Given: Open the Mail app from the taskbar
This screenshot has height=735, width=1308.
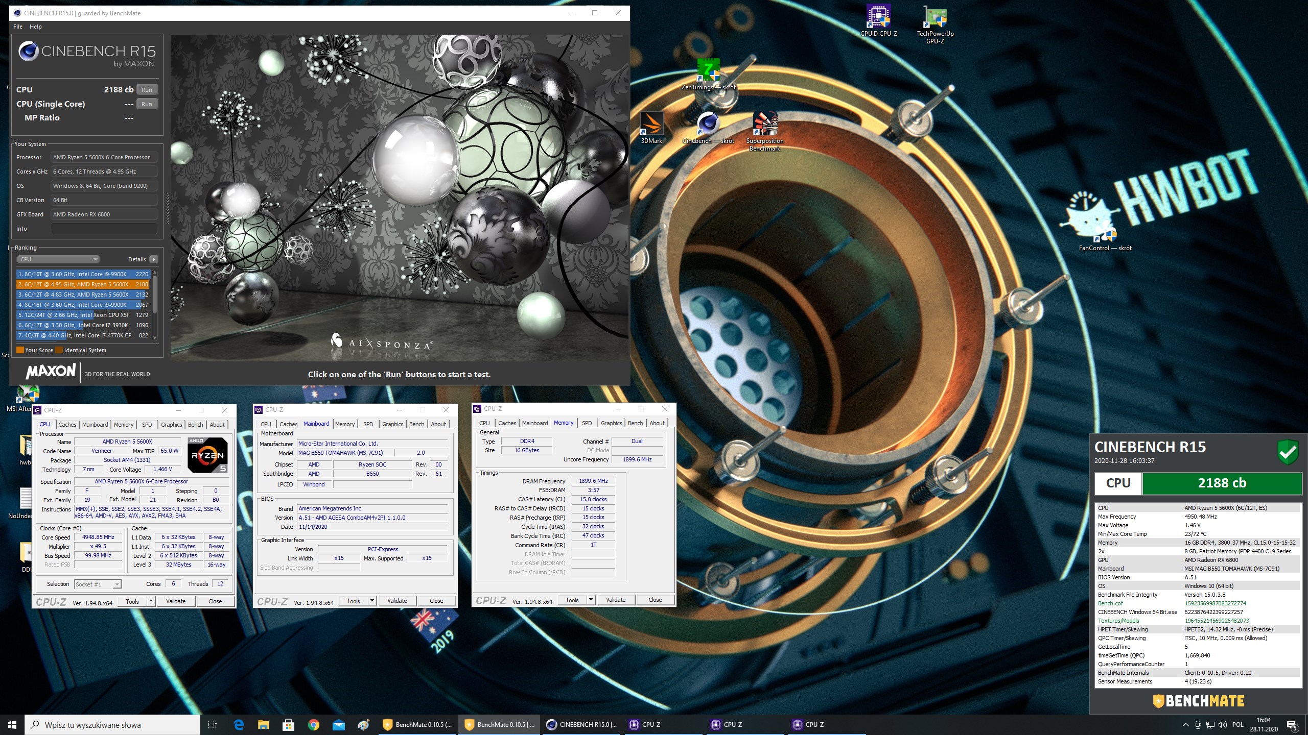Looking at the screenshot, I should [x=338, y=724].
